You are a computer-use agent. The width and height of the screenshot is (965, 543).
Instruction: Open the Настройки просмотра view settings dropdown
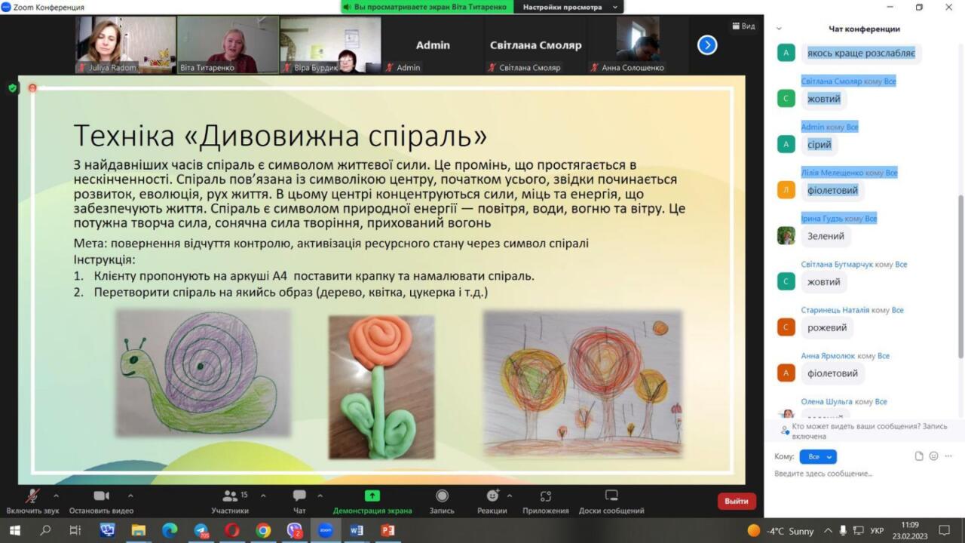569,7
